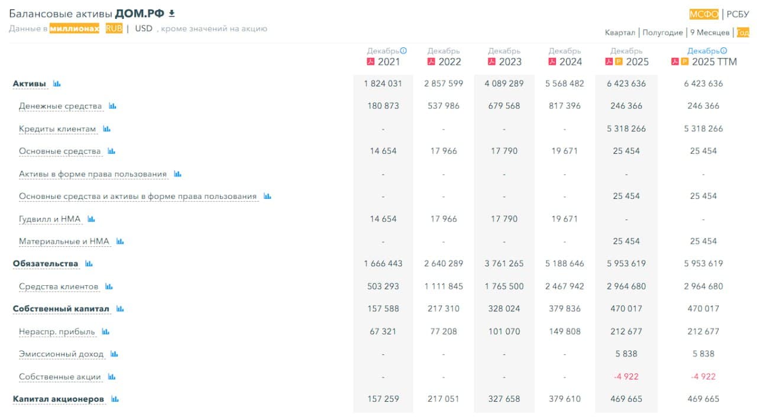Open the PDF report icon for 2021
The height and width of the screenshot is (419, 757).
(x=371, y=62)
